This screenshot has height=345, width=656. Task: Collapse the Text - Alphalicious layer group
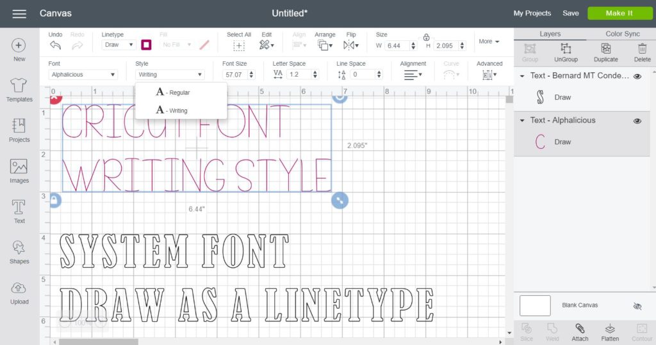point(522,121)
